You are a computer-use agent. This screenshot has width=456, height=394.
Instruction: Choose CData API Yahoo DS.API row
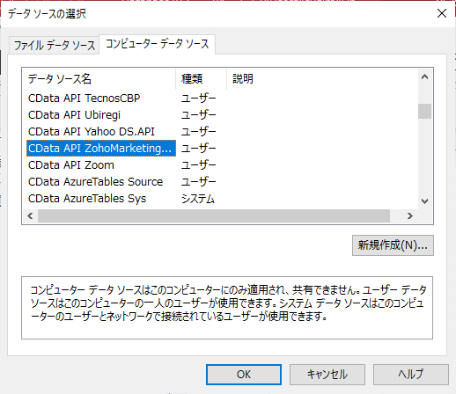tap(92, 131)
